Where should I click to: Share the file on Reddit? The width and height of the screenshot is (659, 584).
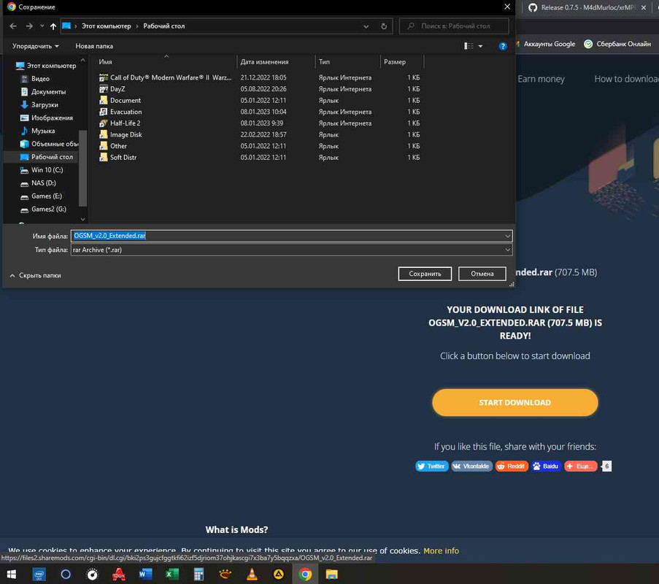pos(512,466)
